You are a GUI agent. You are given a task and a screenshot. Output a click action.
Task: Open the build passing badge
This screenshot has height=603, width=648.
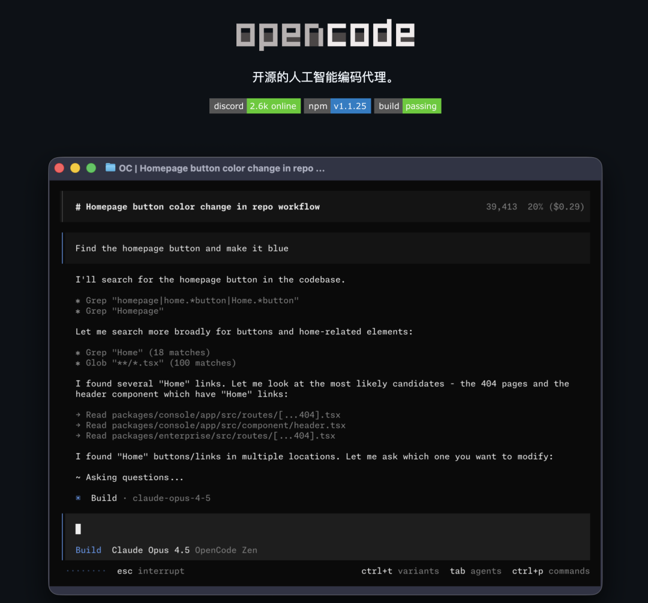pyautogui.click(x=407, y=106)
